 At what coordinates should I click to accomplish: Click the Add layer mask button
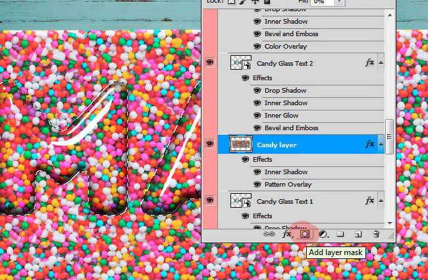click(305, 234)
